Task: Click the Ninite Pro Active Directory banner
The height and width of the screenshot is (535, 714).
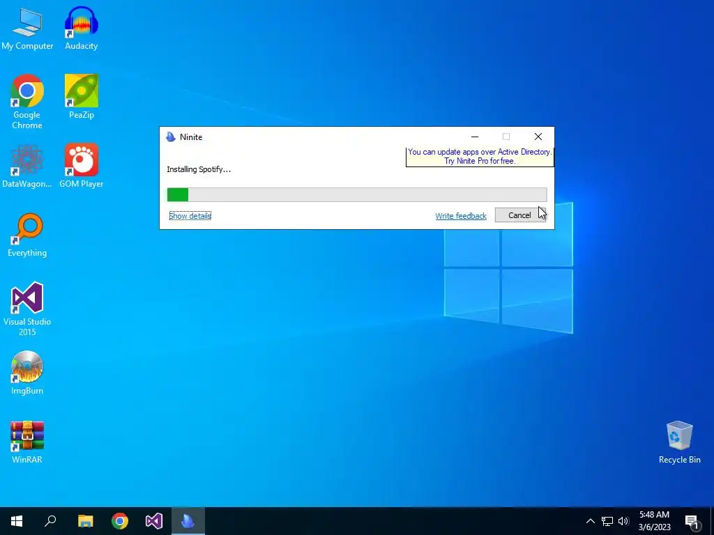Action: click(480, 157)
